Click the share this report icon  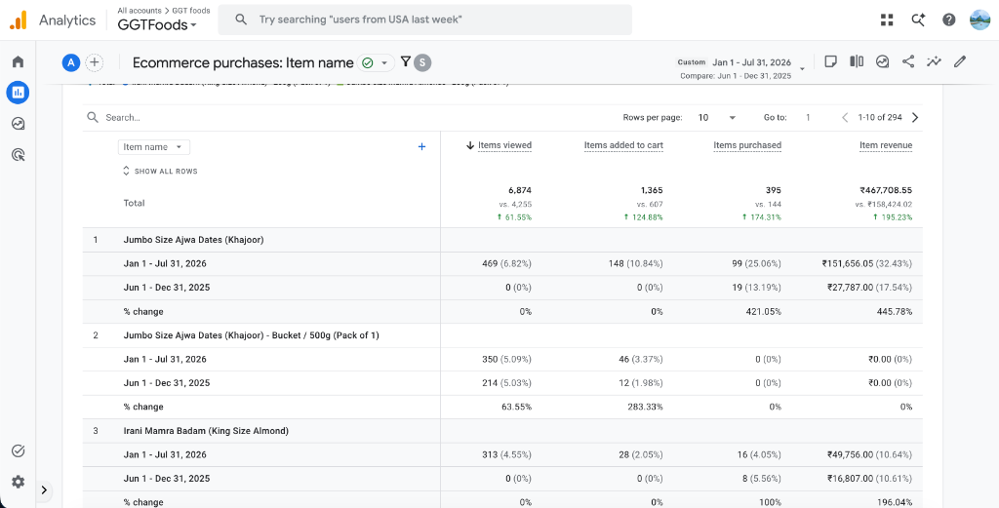(908, 61)
